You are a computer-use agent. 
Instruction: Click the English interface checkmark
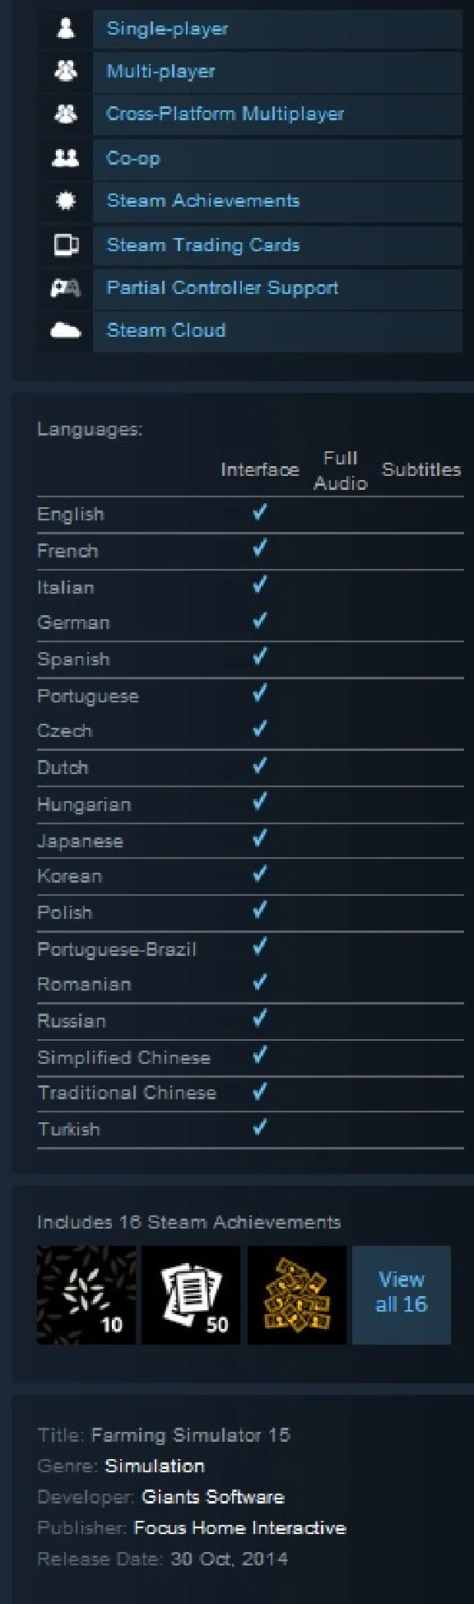[x=260, y=513]
